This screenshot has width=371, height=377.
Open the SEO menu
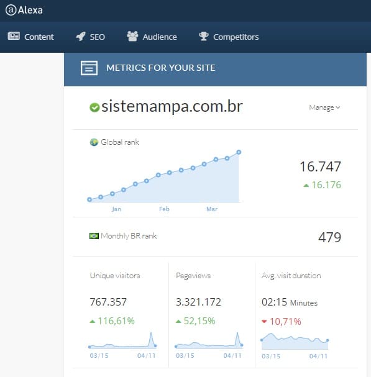91,37
